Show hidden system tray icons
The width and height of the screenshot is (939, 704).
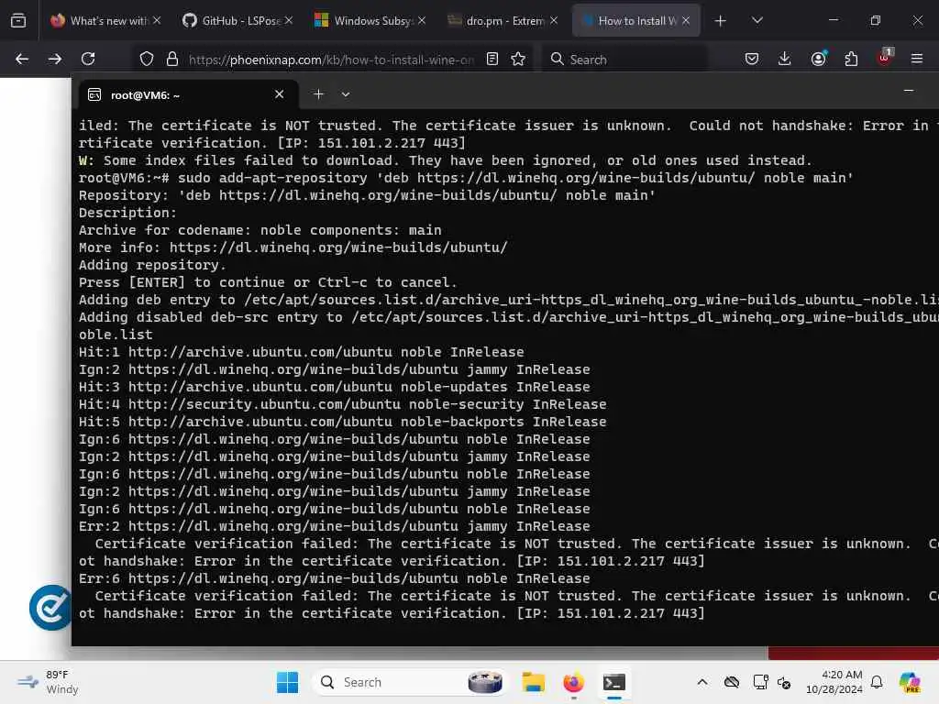point(702,682)
